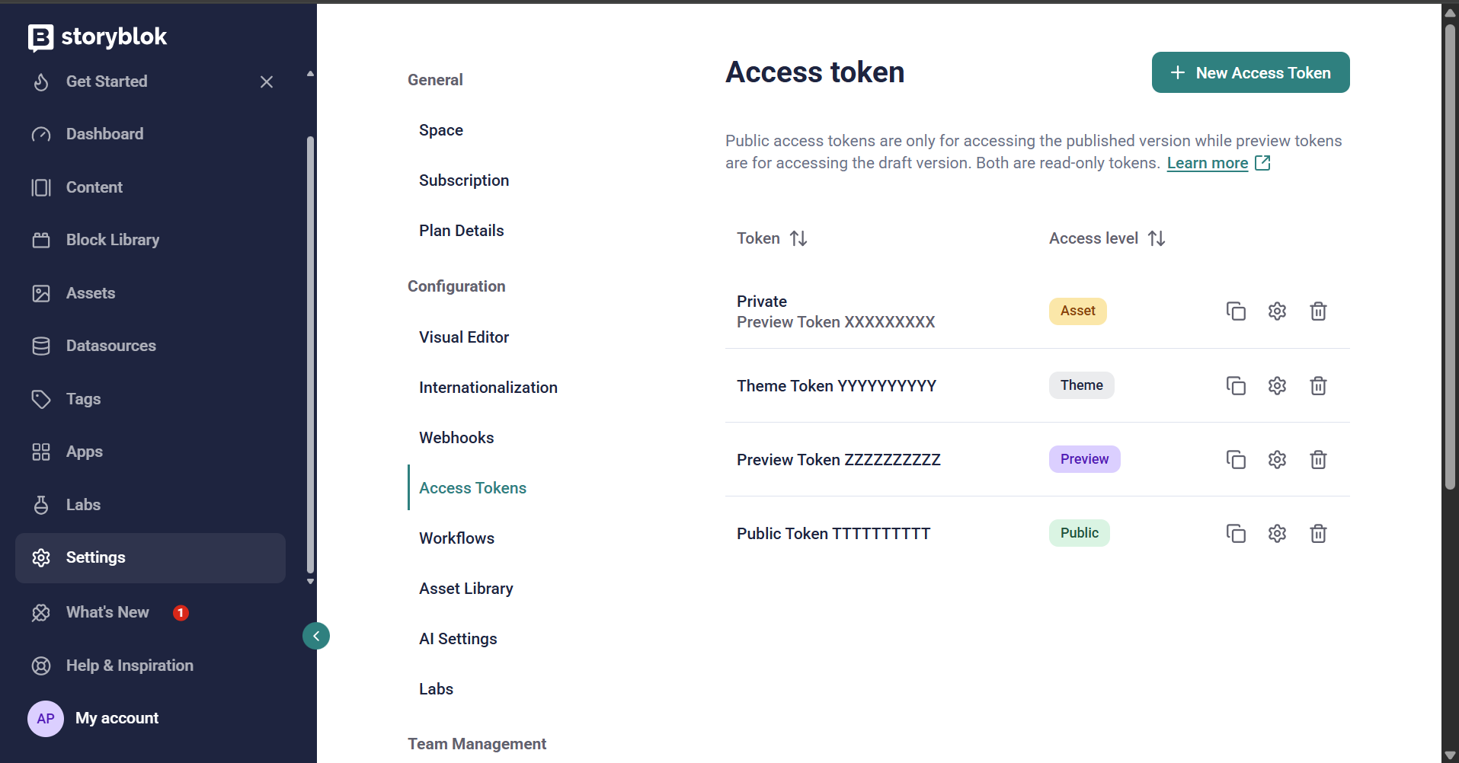Copy the Preview Token ZZZZZZZZZZ
The width and height of the screenshot is (1459, 763).
tap(1236, 459)
